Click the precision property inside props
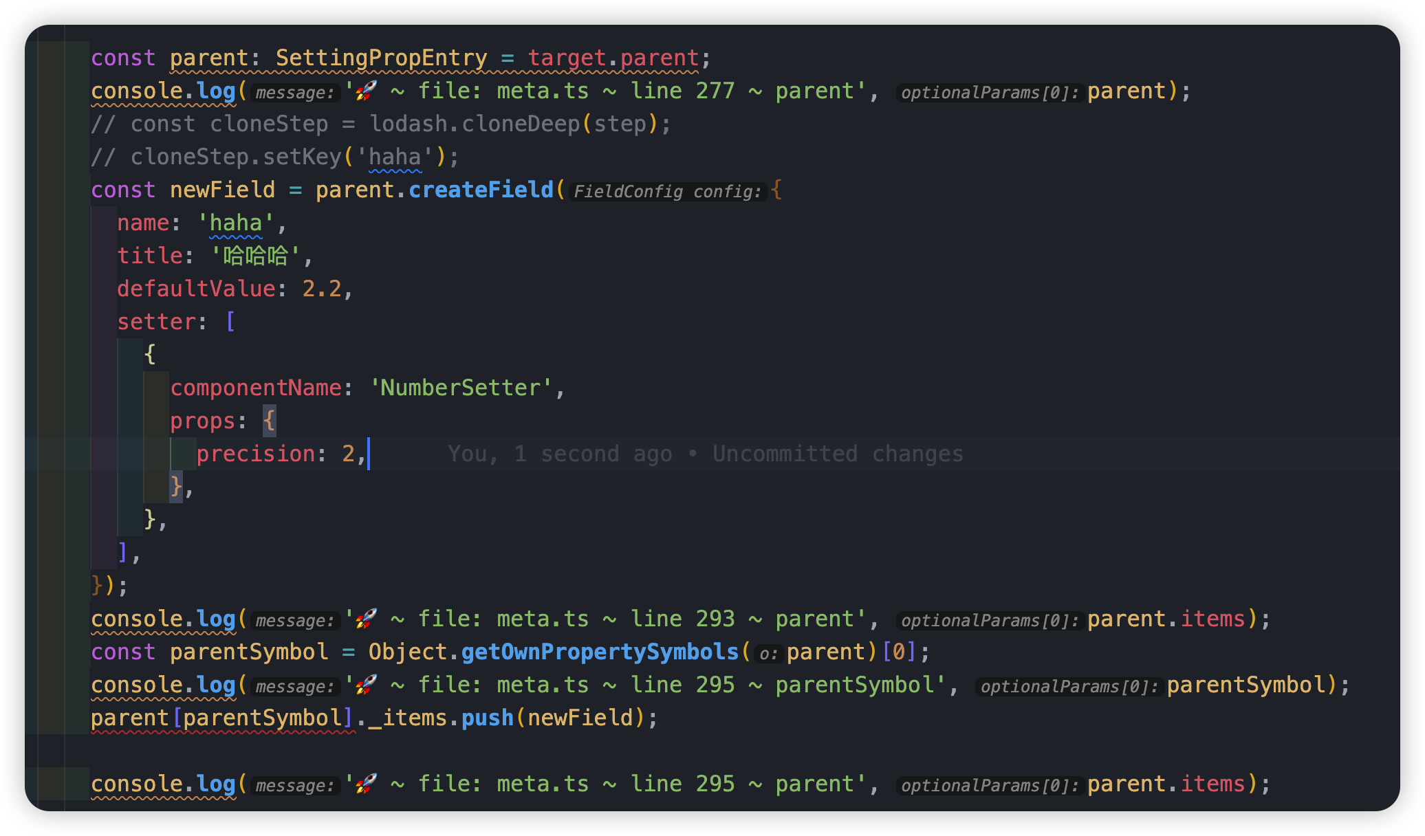Viewport: 1425px width, 836px height. tap(255, 453)
